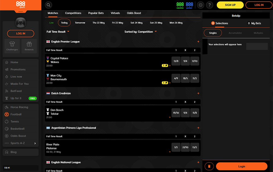Select Basketball in sidebar
The width and height of the screenshot is (273, 172).
pos(20,129)
